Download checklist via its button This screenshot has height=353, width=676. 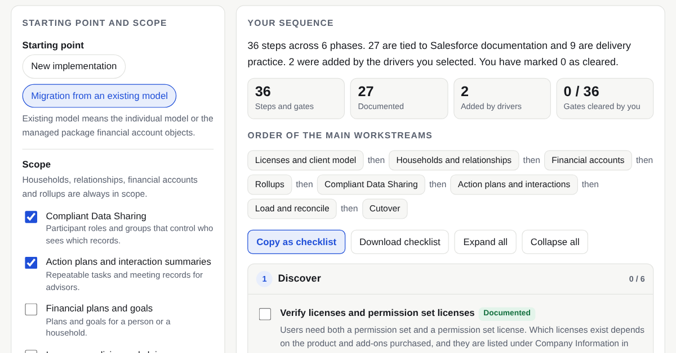pos(400,242)
